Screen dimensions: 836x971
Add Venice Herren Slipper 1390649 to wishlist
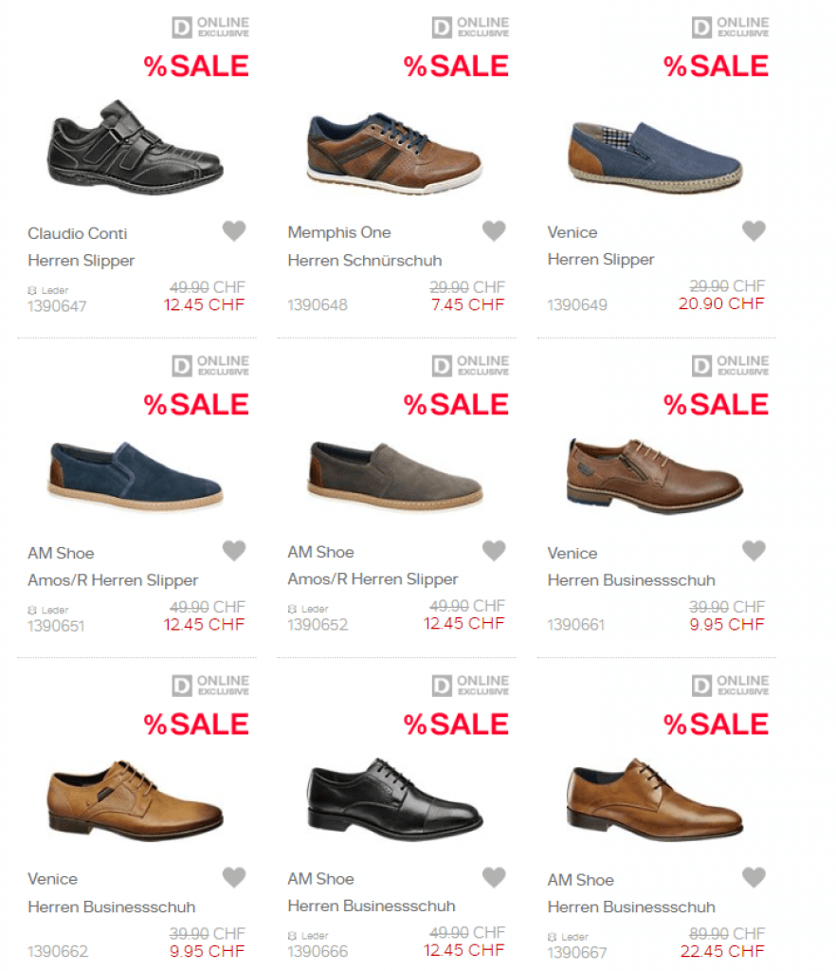[x=754, y=230]
